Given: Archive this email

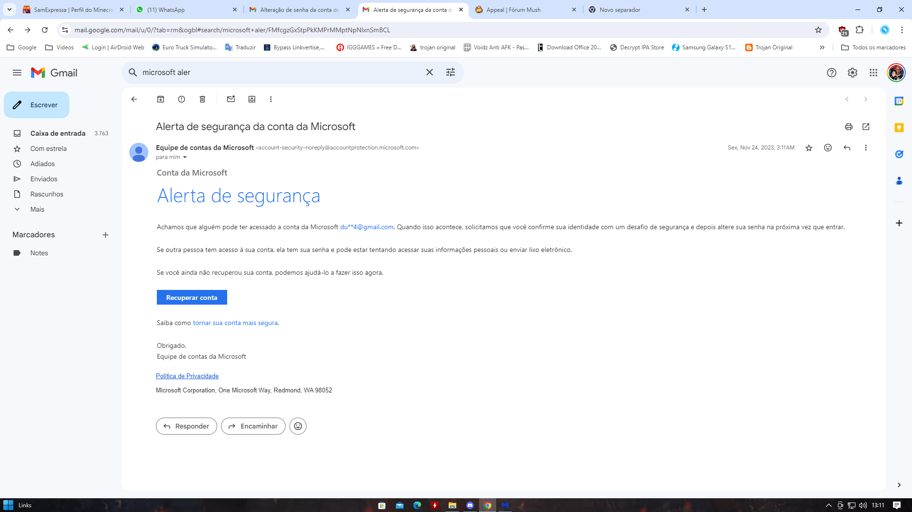Looking at the screenshot, I should [161, 99].
